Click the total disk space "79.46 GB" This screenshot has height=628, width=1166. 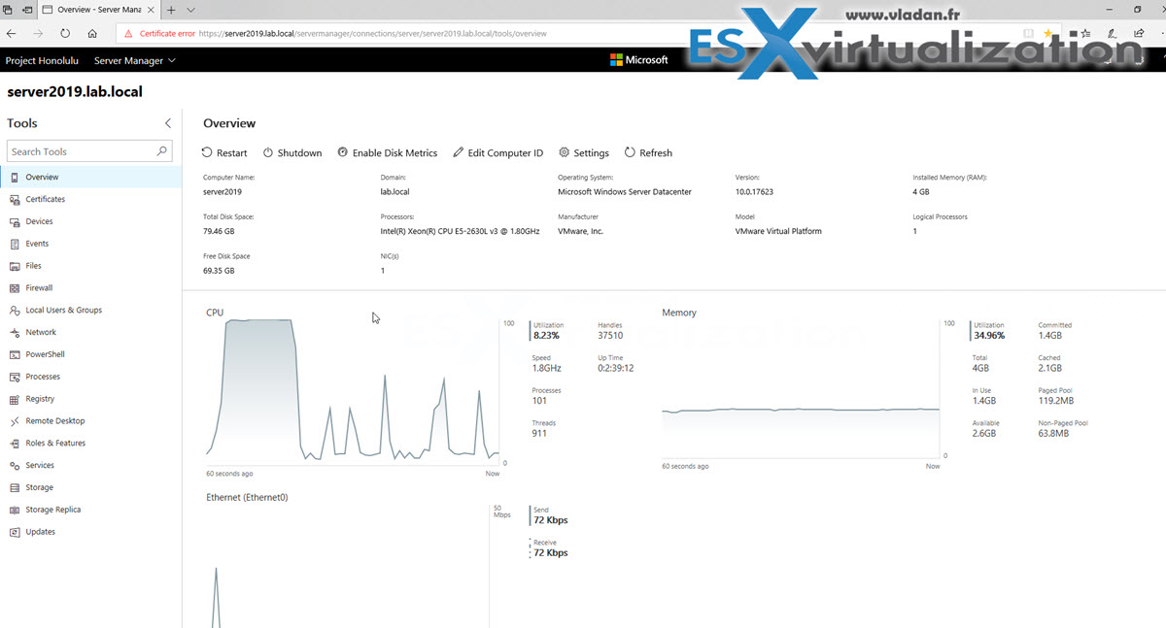(x=219, y=232)
